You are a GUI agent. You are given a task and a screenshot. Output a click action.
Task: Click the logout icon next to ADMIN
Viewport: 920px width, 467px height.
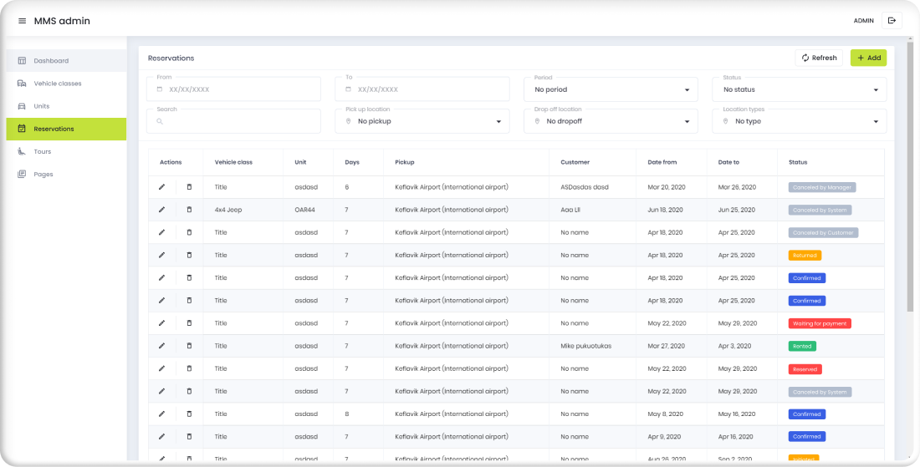coord(892,21)
